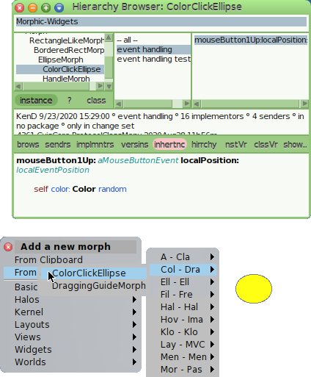The image size is (311, 377).
Task: Click the ? class comment button
Action: [x=70, y=101]
